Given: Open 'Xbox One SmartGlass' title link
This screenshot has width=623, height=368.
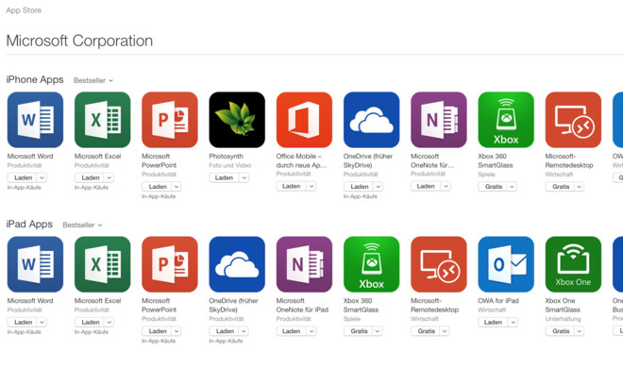Looking at the screenshot, I should pos(563,306).
